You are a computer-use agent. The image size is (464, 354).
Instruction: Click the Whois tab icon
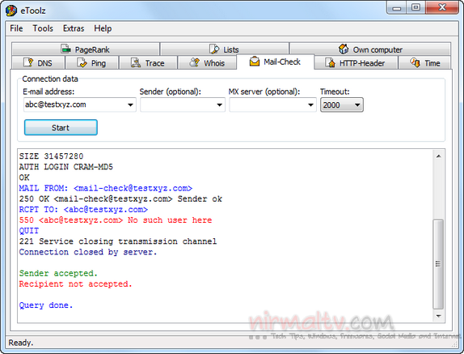(195, 62)
